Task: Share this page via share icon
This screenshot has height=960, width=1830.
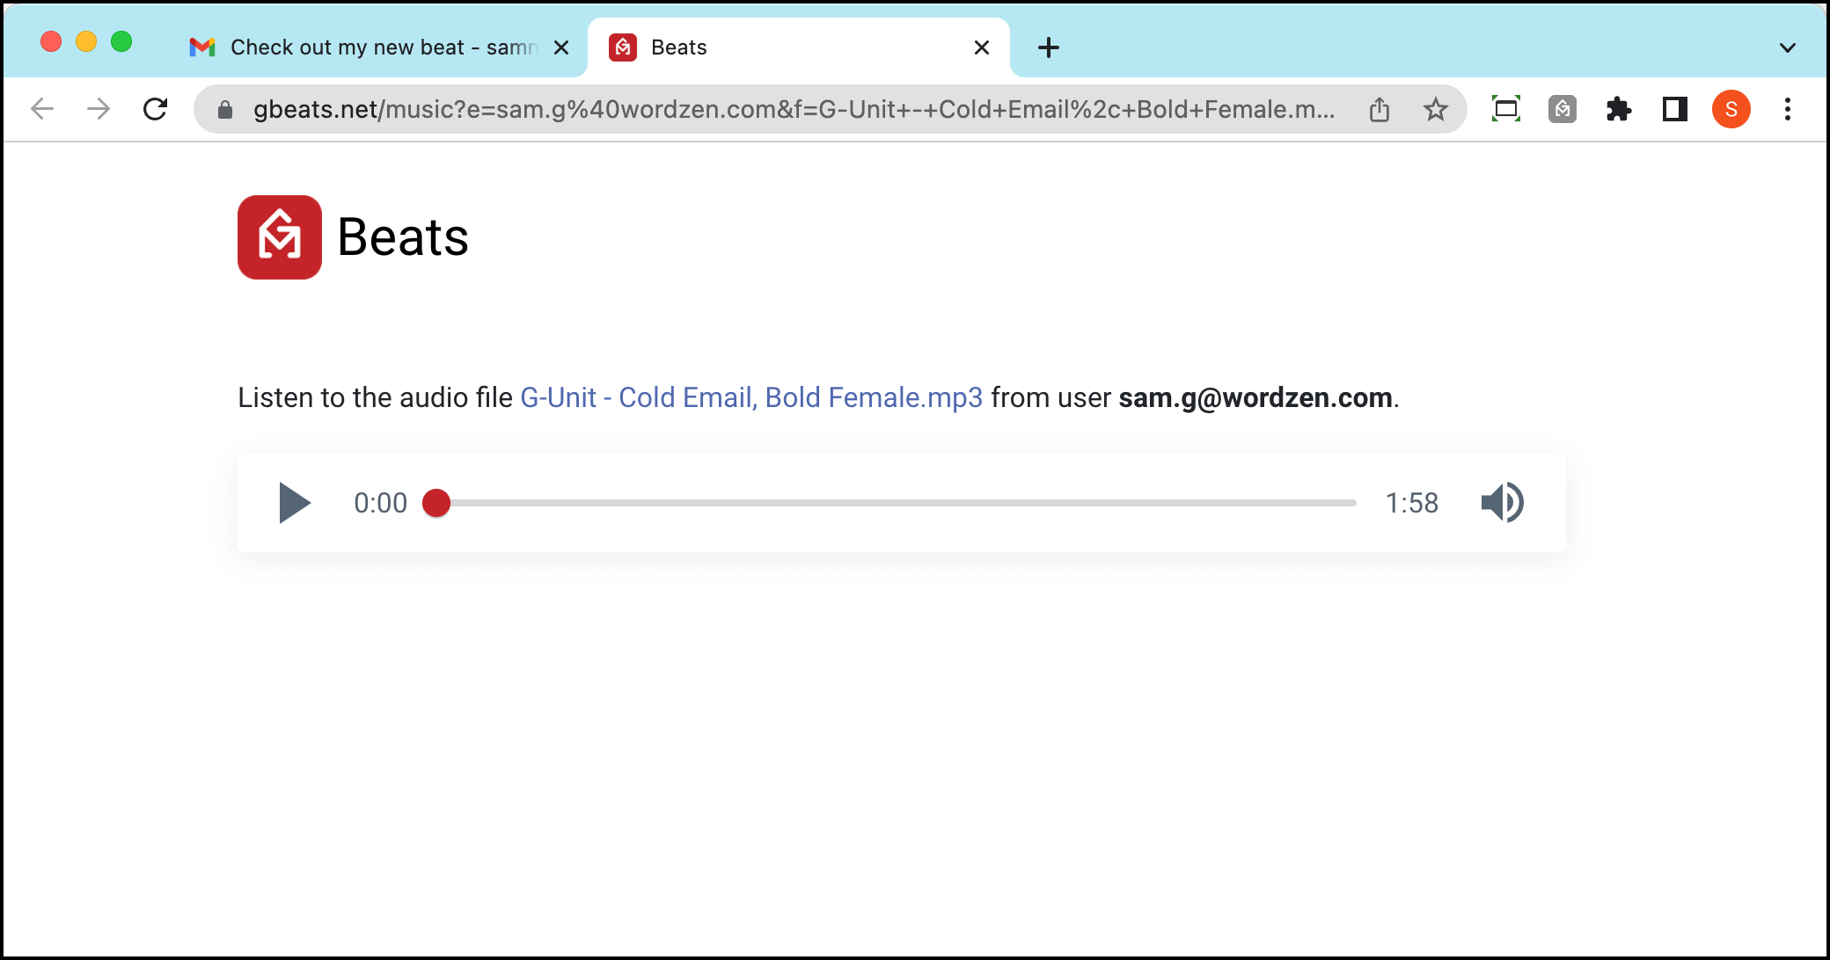Action: click(1380, 109)
